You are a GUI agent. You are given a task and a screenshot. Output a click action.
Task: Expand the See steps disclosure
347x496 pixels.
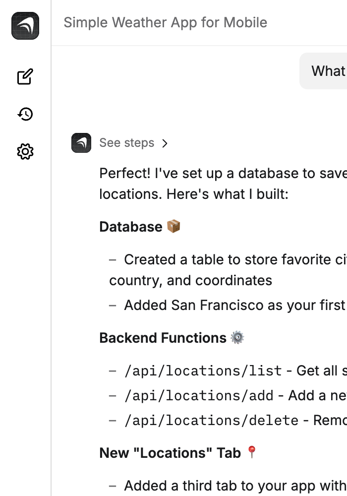coord(127,143)
